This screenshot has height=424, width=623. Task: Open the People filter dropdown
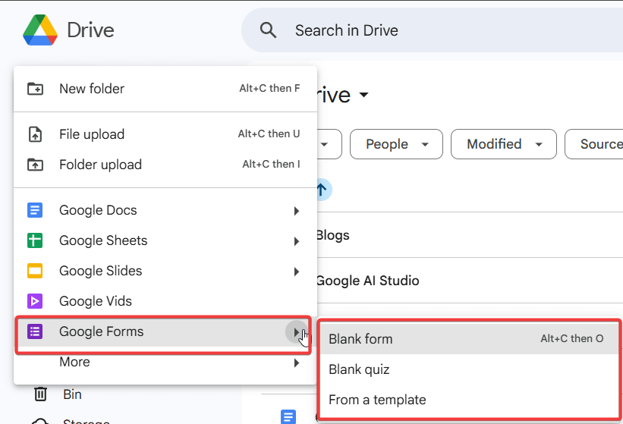pyautogui.click(x=398, y=144)
